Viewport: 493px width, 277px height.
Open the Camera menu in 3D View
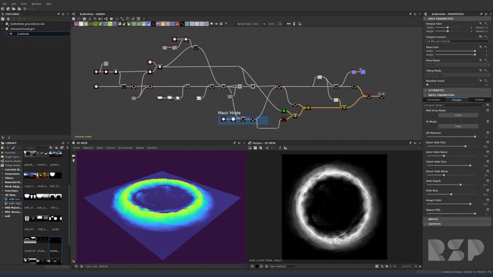pyautogui.click(x=110, y=148)
